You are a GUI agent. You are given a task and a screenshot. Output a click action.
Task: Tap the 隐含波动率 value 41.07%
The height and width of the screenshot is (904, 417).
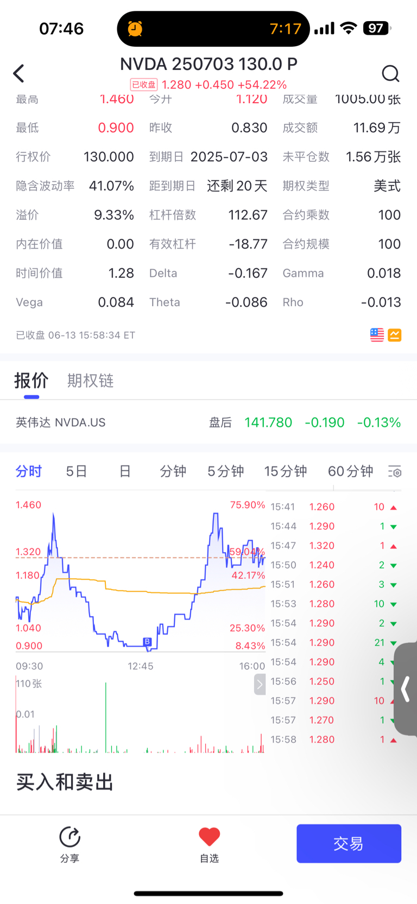point(111,186)
